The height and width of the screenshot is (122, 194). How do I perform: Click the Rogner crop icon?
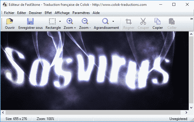pos(129,22)
